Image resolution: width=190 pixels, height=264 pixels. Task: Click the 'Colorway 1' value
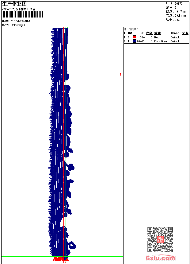[18, 25]
